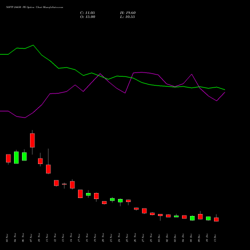Click the red 11 Nov candlestick body
This screenshot has height=250, width=250.
click(x=48, y=169)
